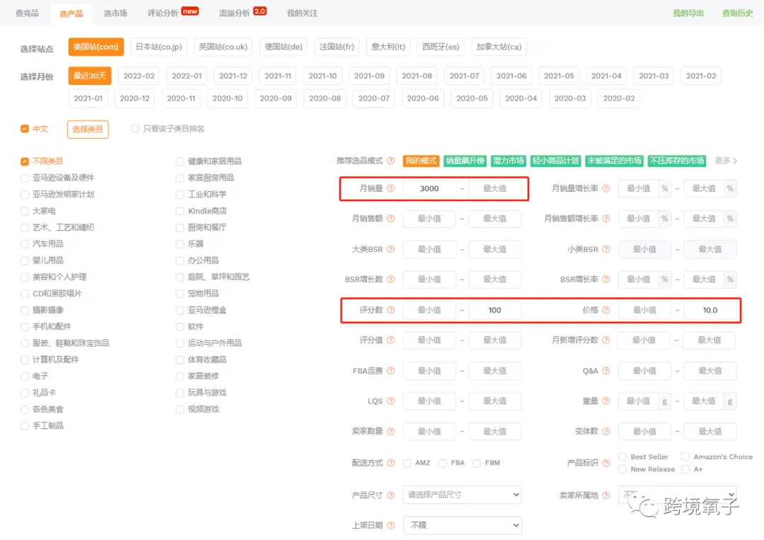Screen dimensions: 764x540
Task: Click help icon beside 卖家数量
Action: (x=390, y=431)
